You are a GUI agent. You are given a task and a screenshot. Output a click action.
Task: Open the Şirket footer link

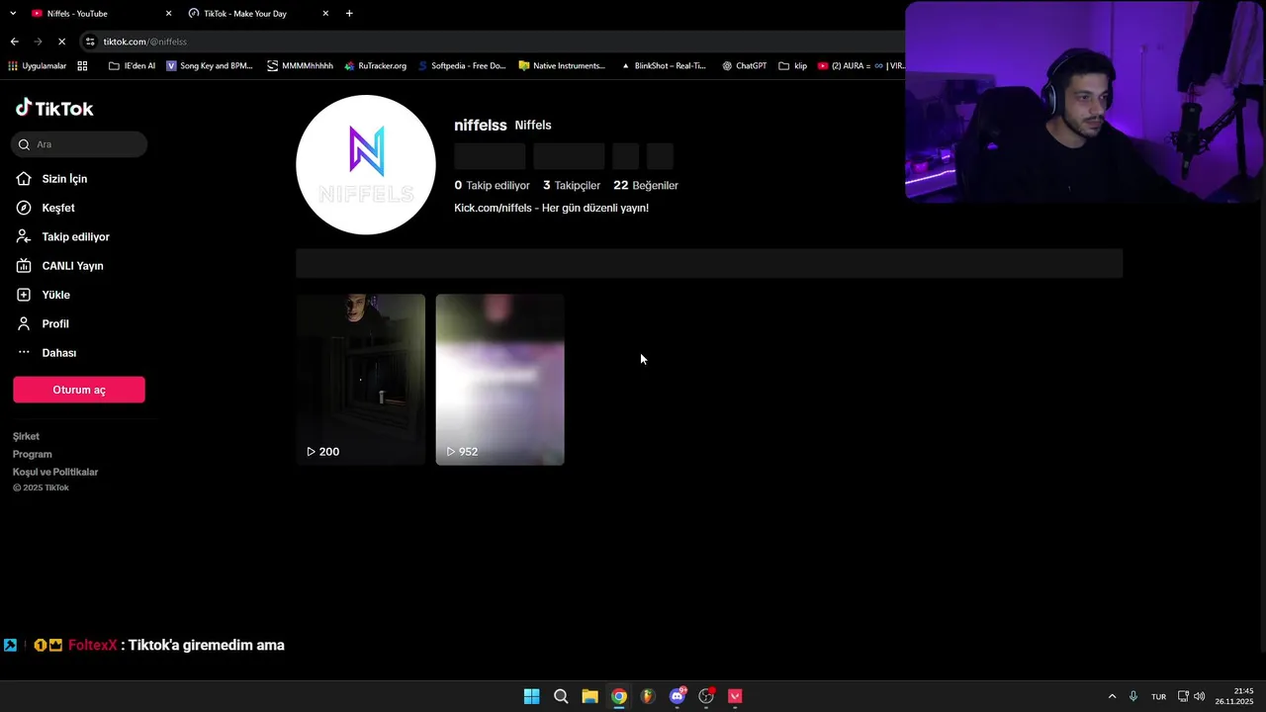click(x=26, y=436)
